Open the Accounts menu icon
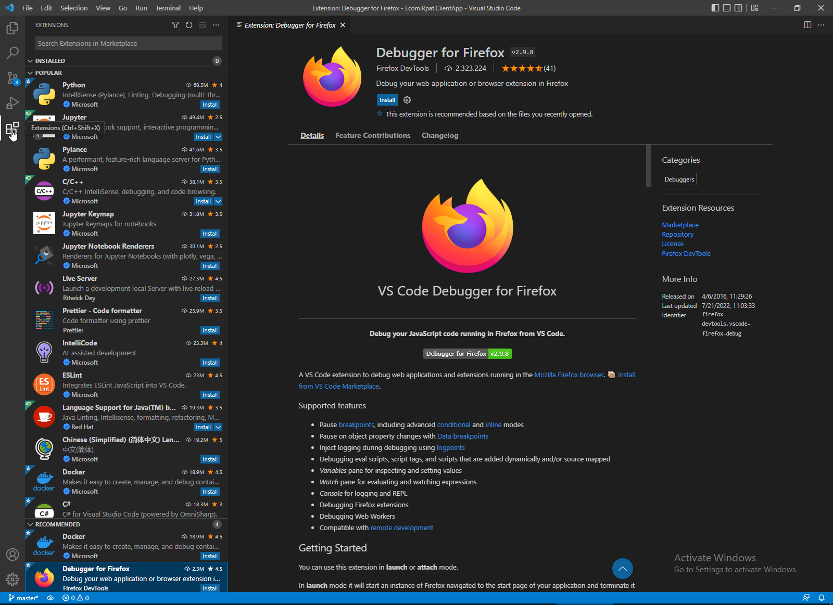This screenshot has height=605, width=833. tap(12, 555)
